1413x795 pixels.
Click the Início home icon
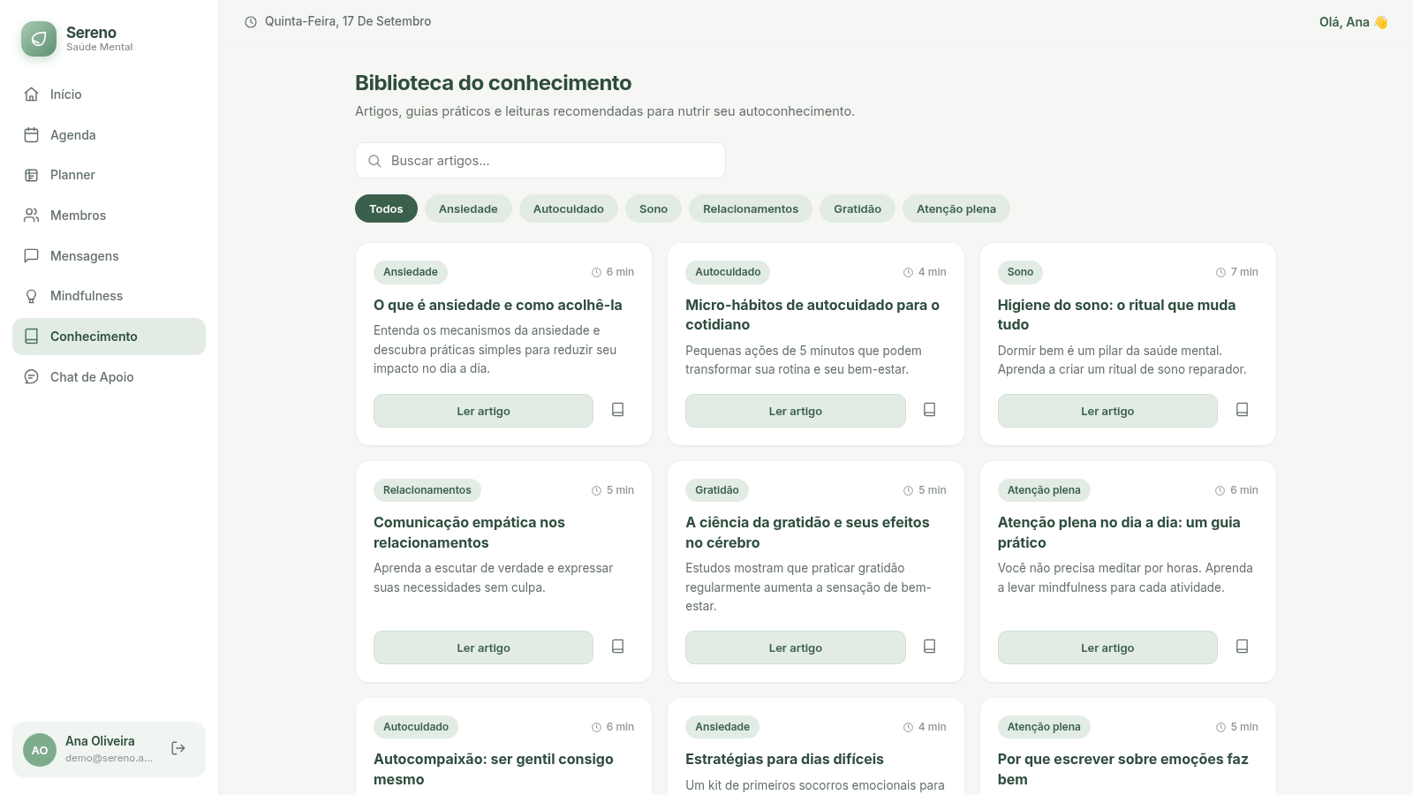[x=32, y=95]
